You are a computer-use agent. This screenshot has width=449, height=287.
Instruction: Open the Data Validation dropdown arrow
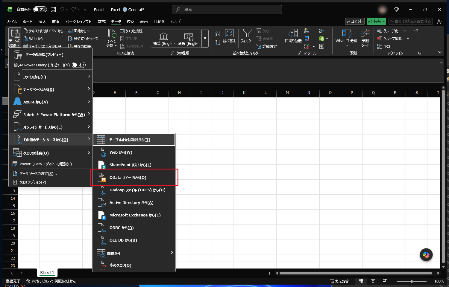tap(314, 46)
